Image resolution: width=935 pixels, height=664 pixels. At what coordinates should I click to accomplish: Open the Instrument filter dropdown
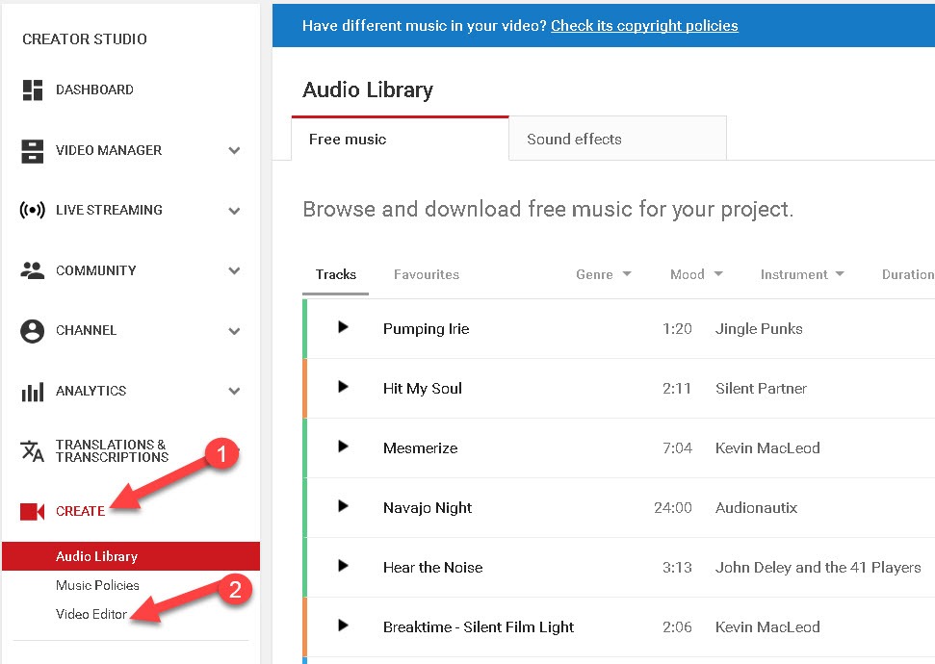click(801, 274)
